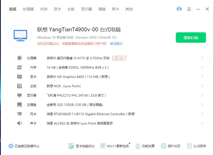Image resolution: width=214 pixels, height=155 pixels.
Task: Switch to the 硬盘 tab
Action: (102, 9)
